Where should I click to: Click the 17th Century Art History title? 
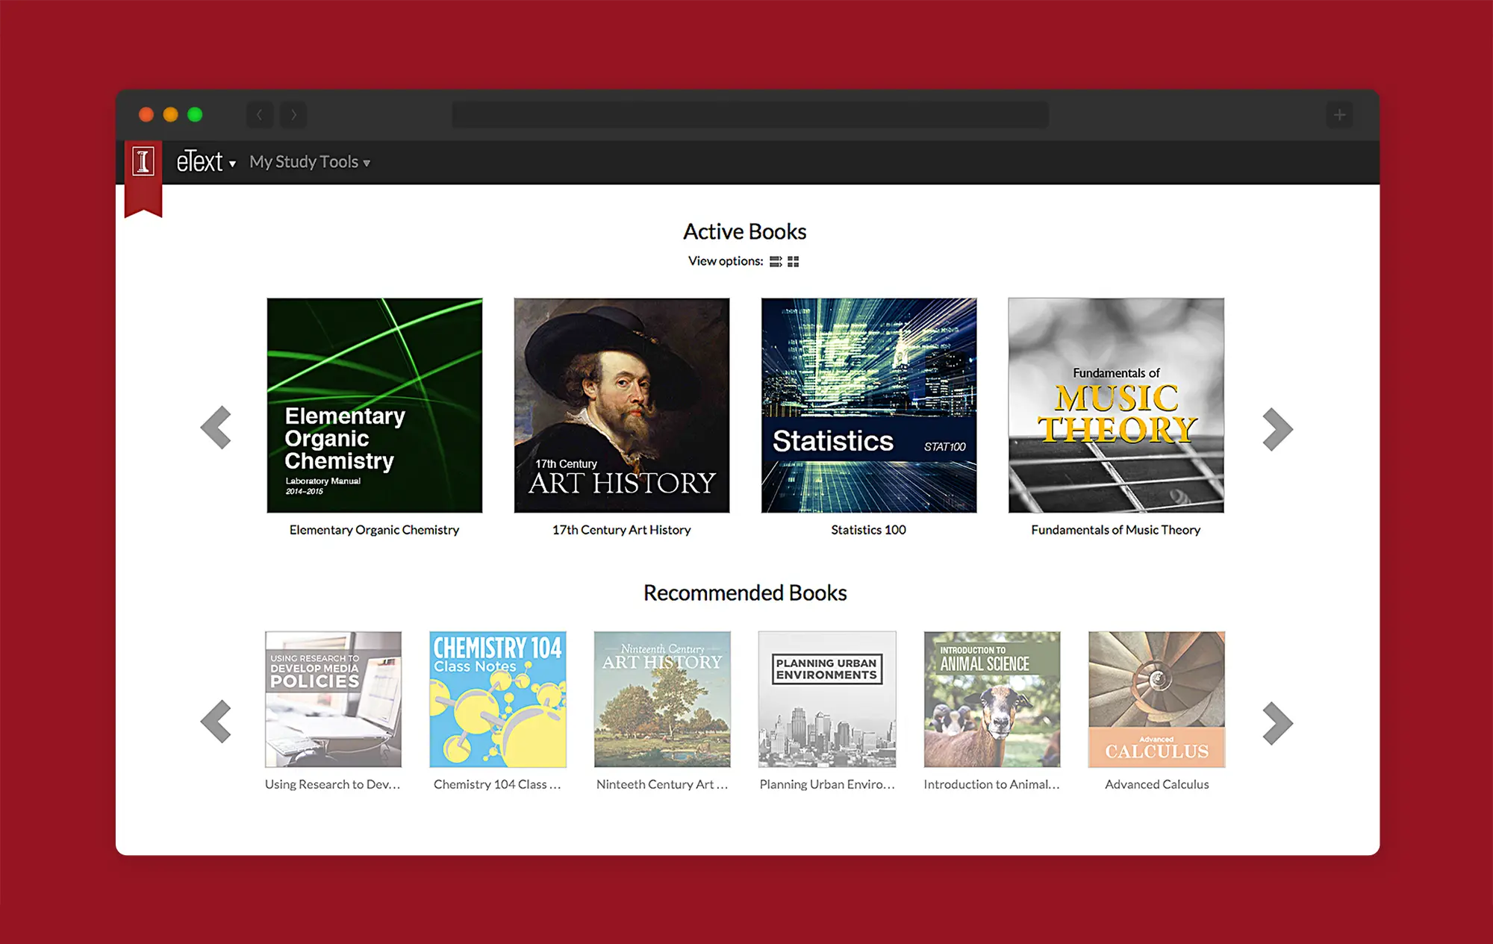(621, 530)
